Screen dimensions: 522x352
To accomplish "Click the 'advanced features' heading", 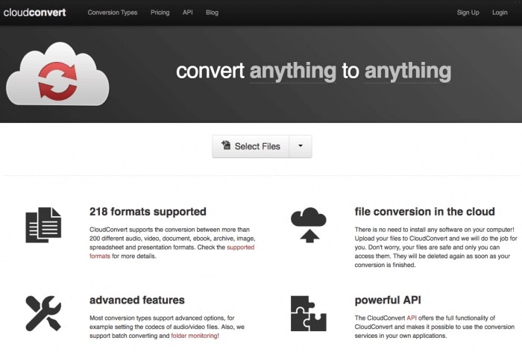I will tap(136, 300).
